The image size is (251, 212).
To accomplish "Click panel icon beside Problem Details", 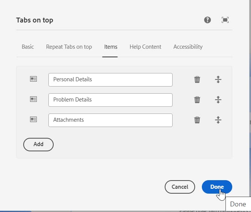I will point(34,99).
